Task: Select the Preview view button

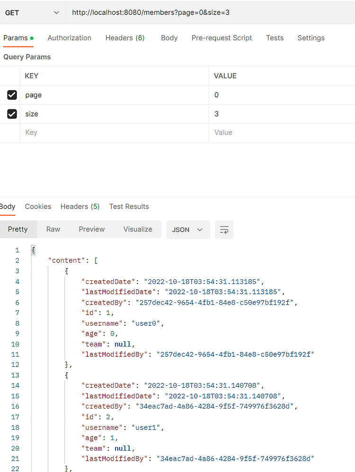Action: pos(92,230)
